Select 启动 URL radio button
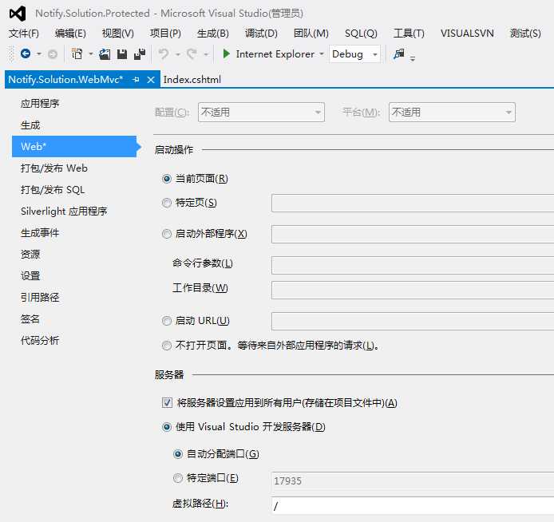Viewport: 554px width, 522px height. tap(167, 321)
